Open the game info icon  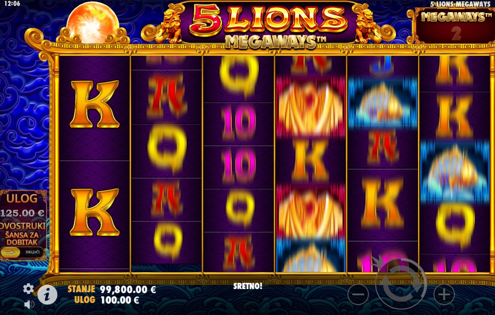tap(47, 295)
